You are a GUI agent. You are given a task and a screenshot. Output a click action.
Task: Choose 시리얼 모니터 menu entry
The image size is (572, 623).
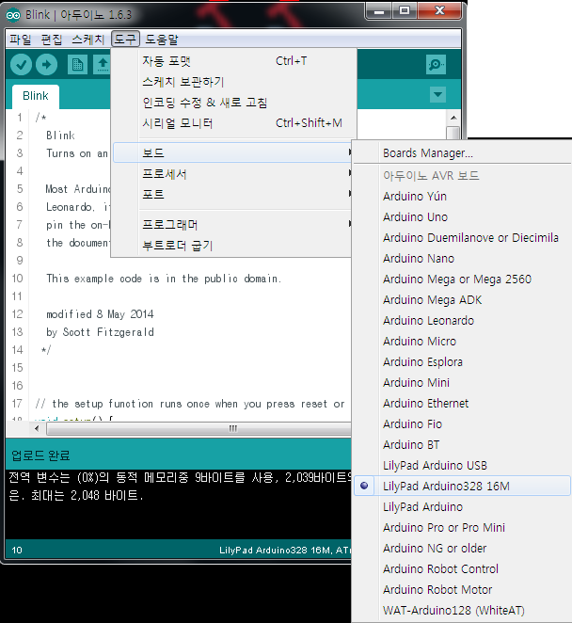tap(234, 123)
